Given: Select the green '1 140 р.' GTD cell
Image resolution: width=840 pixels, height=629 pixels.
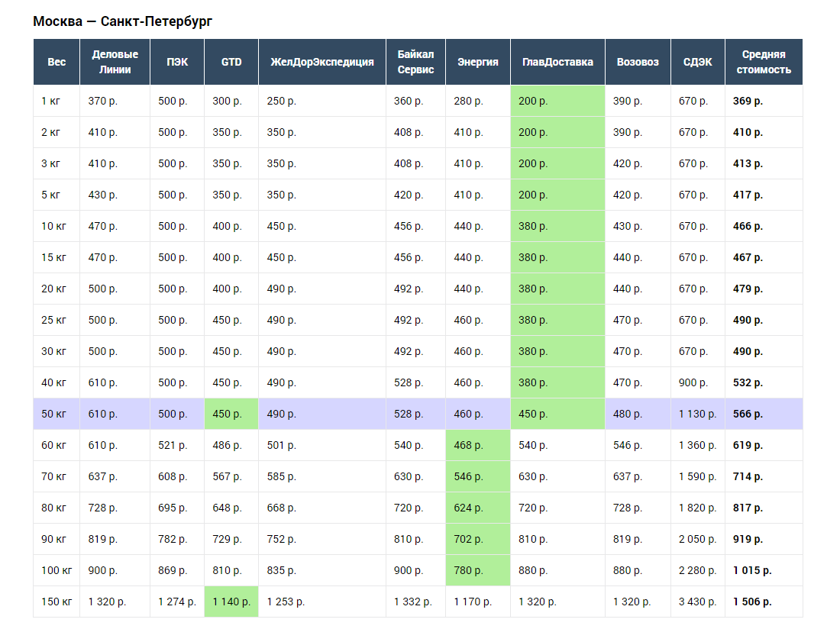Looking at the screenshot, I should (231, 602).
